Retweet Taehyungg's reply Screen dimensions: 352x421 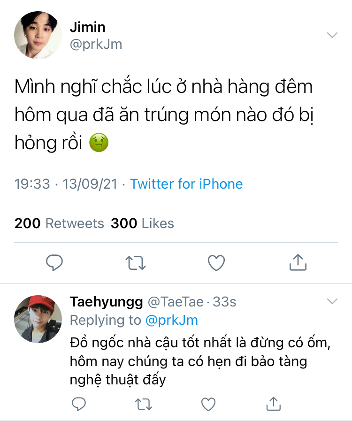(143, 405)
